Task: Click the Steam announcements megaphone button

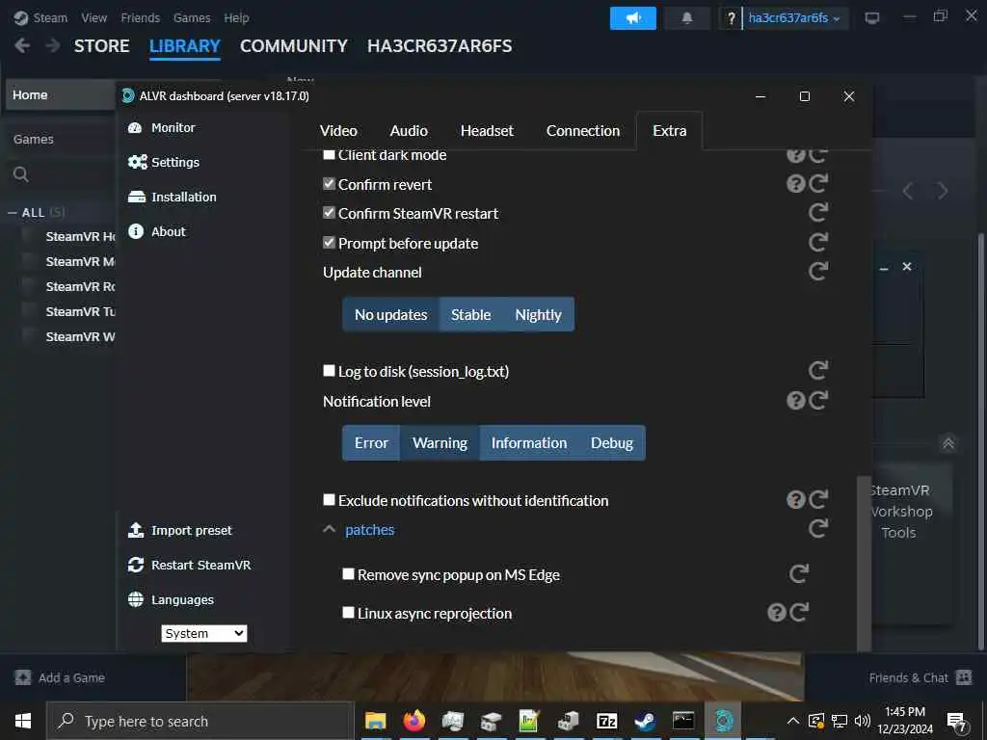Action: (633, 18)
